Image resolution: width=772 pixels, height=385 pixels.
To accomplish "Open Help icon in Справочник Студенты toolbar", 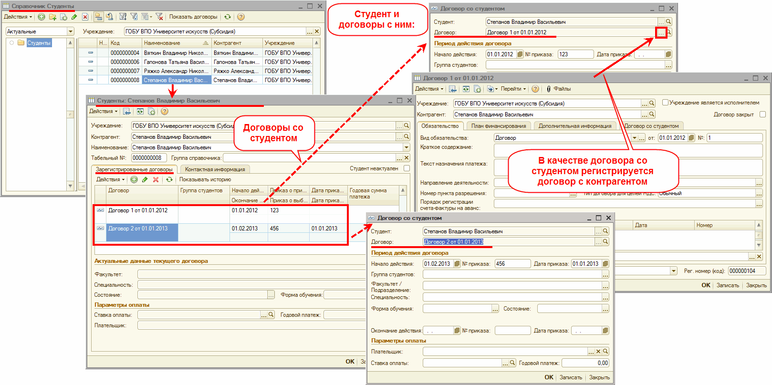I will click(x=241, y=17).
